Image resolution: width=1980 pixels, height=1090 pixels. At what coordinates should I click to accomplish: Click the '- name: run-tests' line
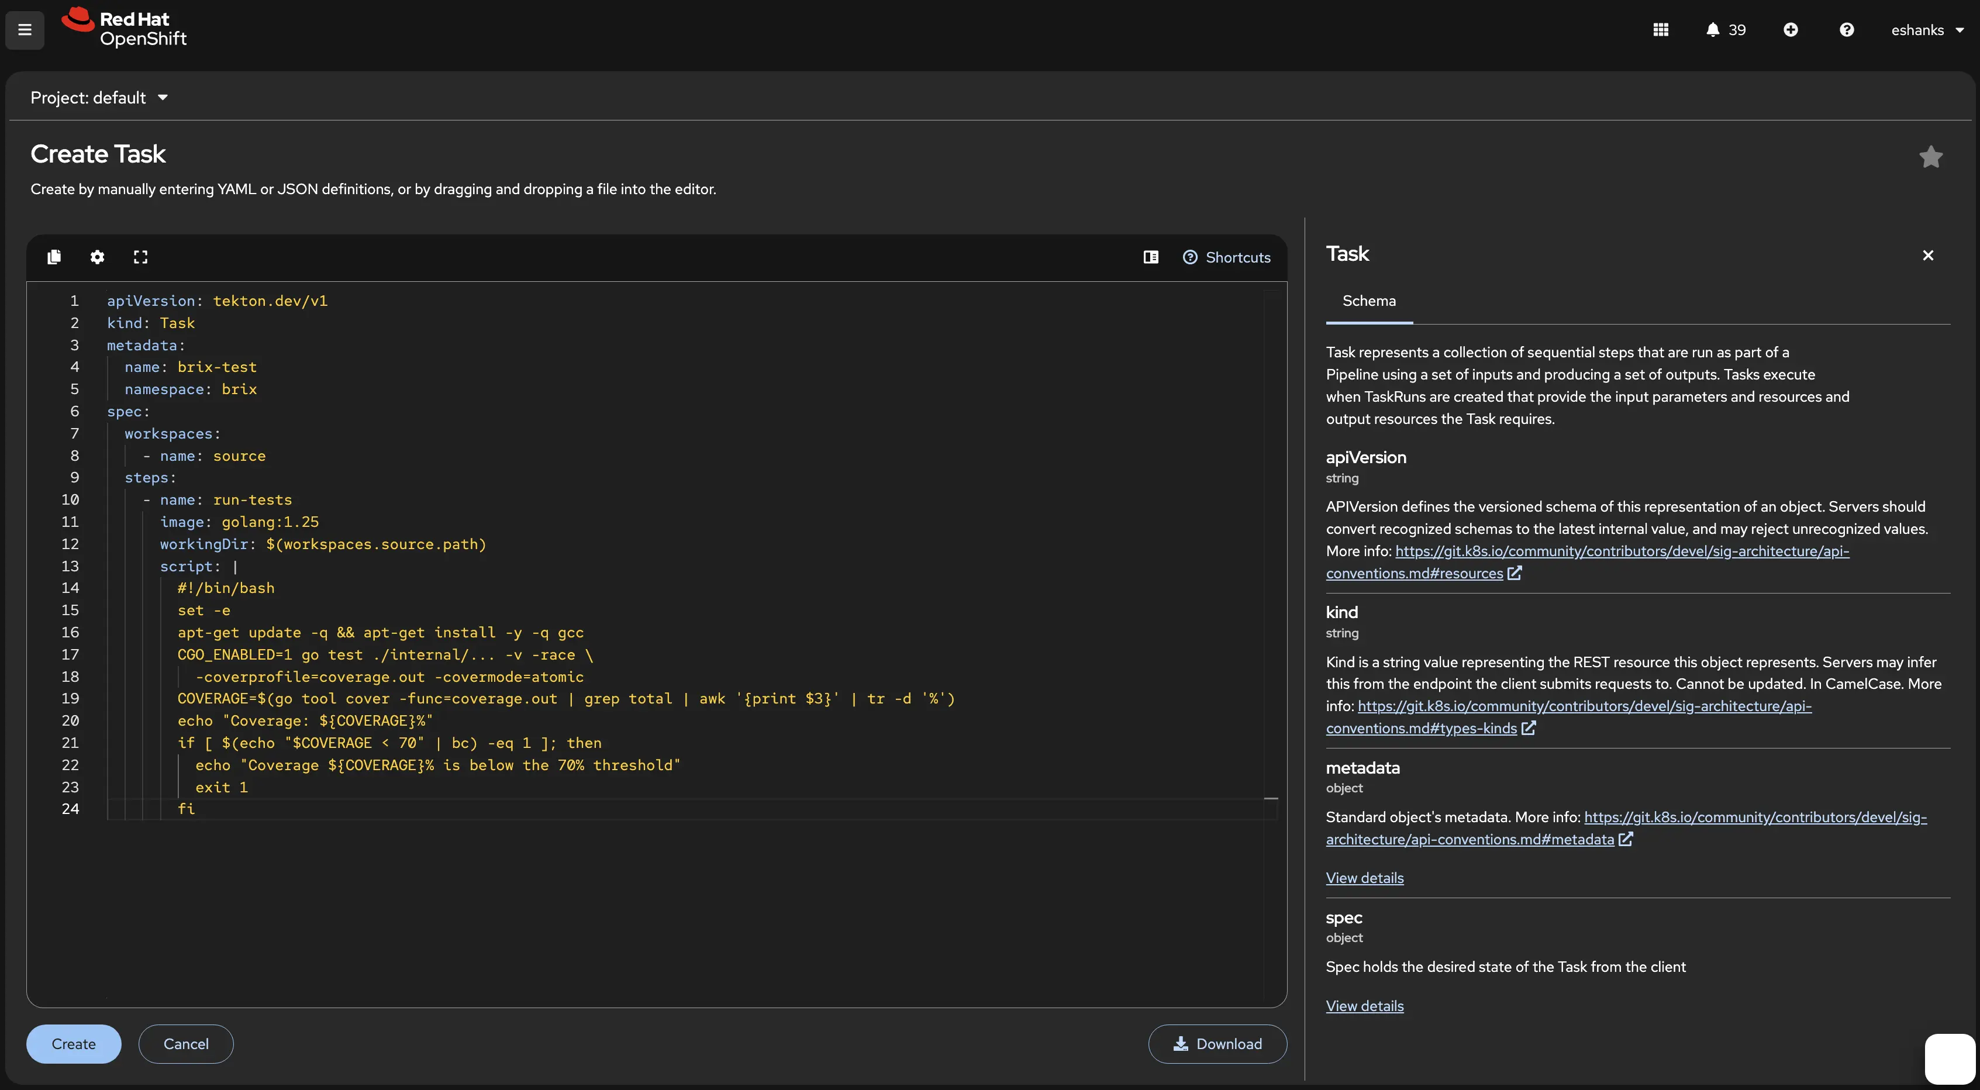point(218,501)
